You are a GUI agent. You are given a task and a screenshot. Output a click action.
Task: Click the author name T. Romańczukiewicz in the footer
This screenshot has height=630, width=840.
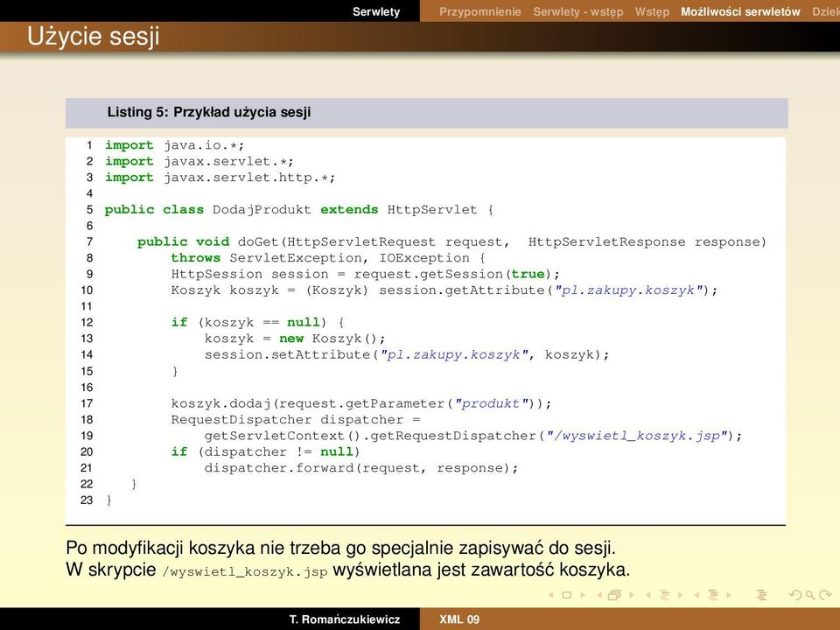click(345, 619)
